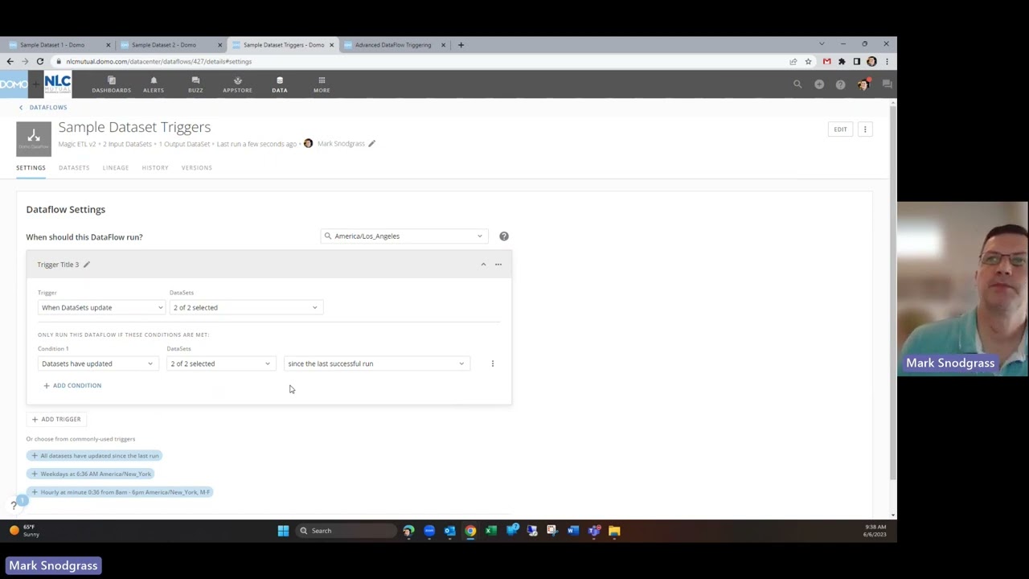
Task: Open Chrome side panel icon
Action: coord(857,61)
